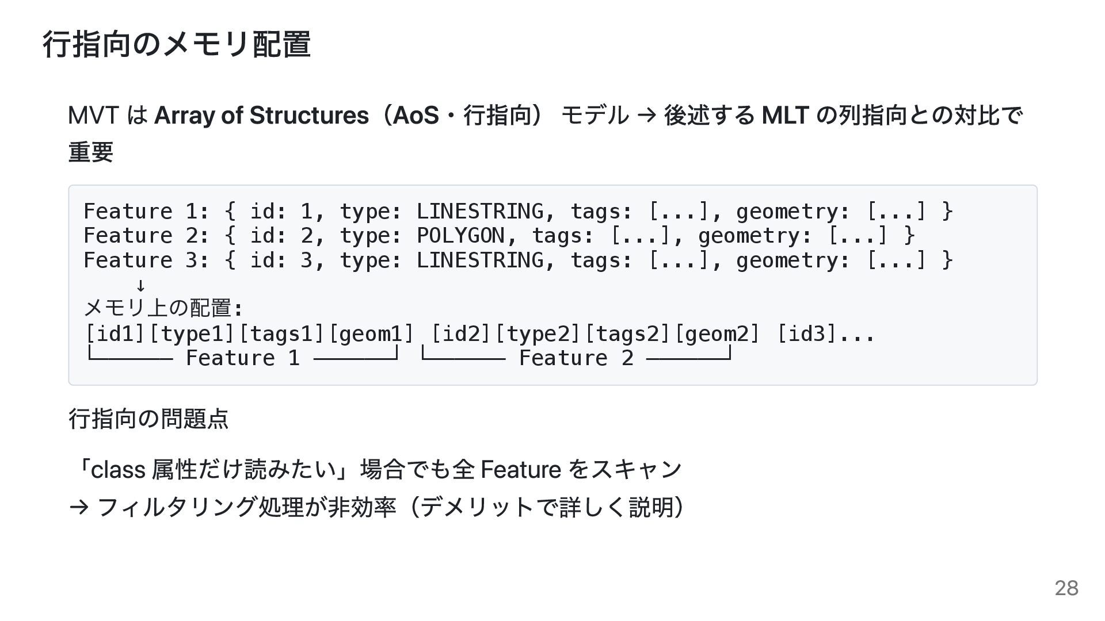The image size is (1105, 621).
Task: Click the [geom2] memory cell
Action: coord(717,333)
